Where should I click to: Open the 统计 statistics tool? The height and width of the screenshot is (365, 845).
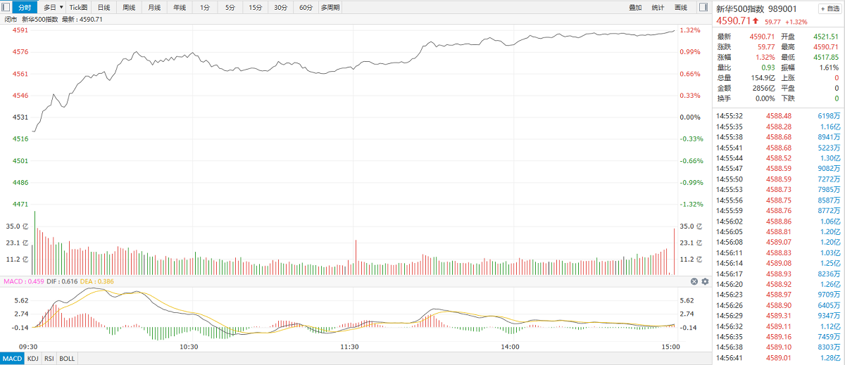point(658,7)
